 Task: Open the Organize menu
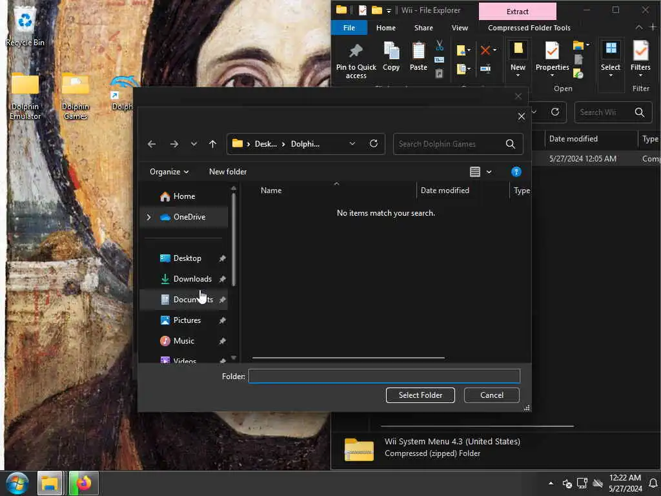coord(169,172)
